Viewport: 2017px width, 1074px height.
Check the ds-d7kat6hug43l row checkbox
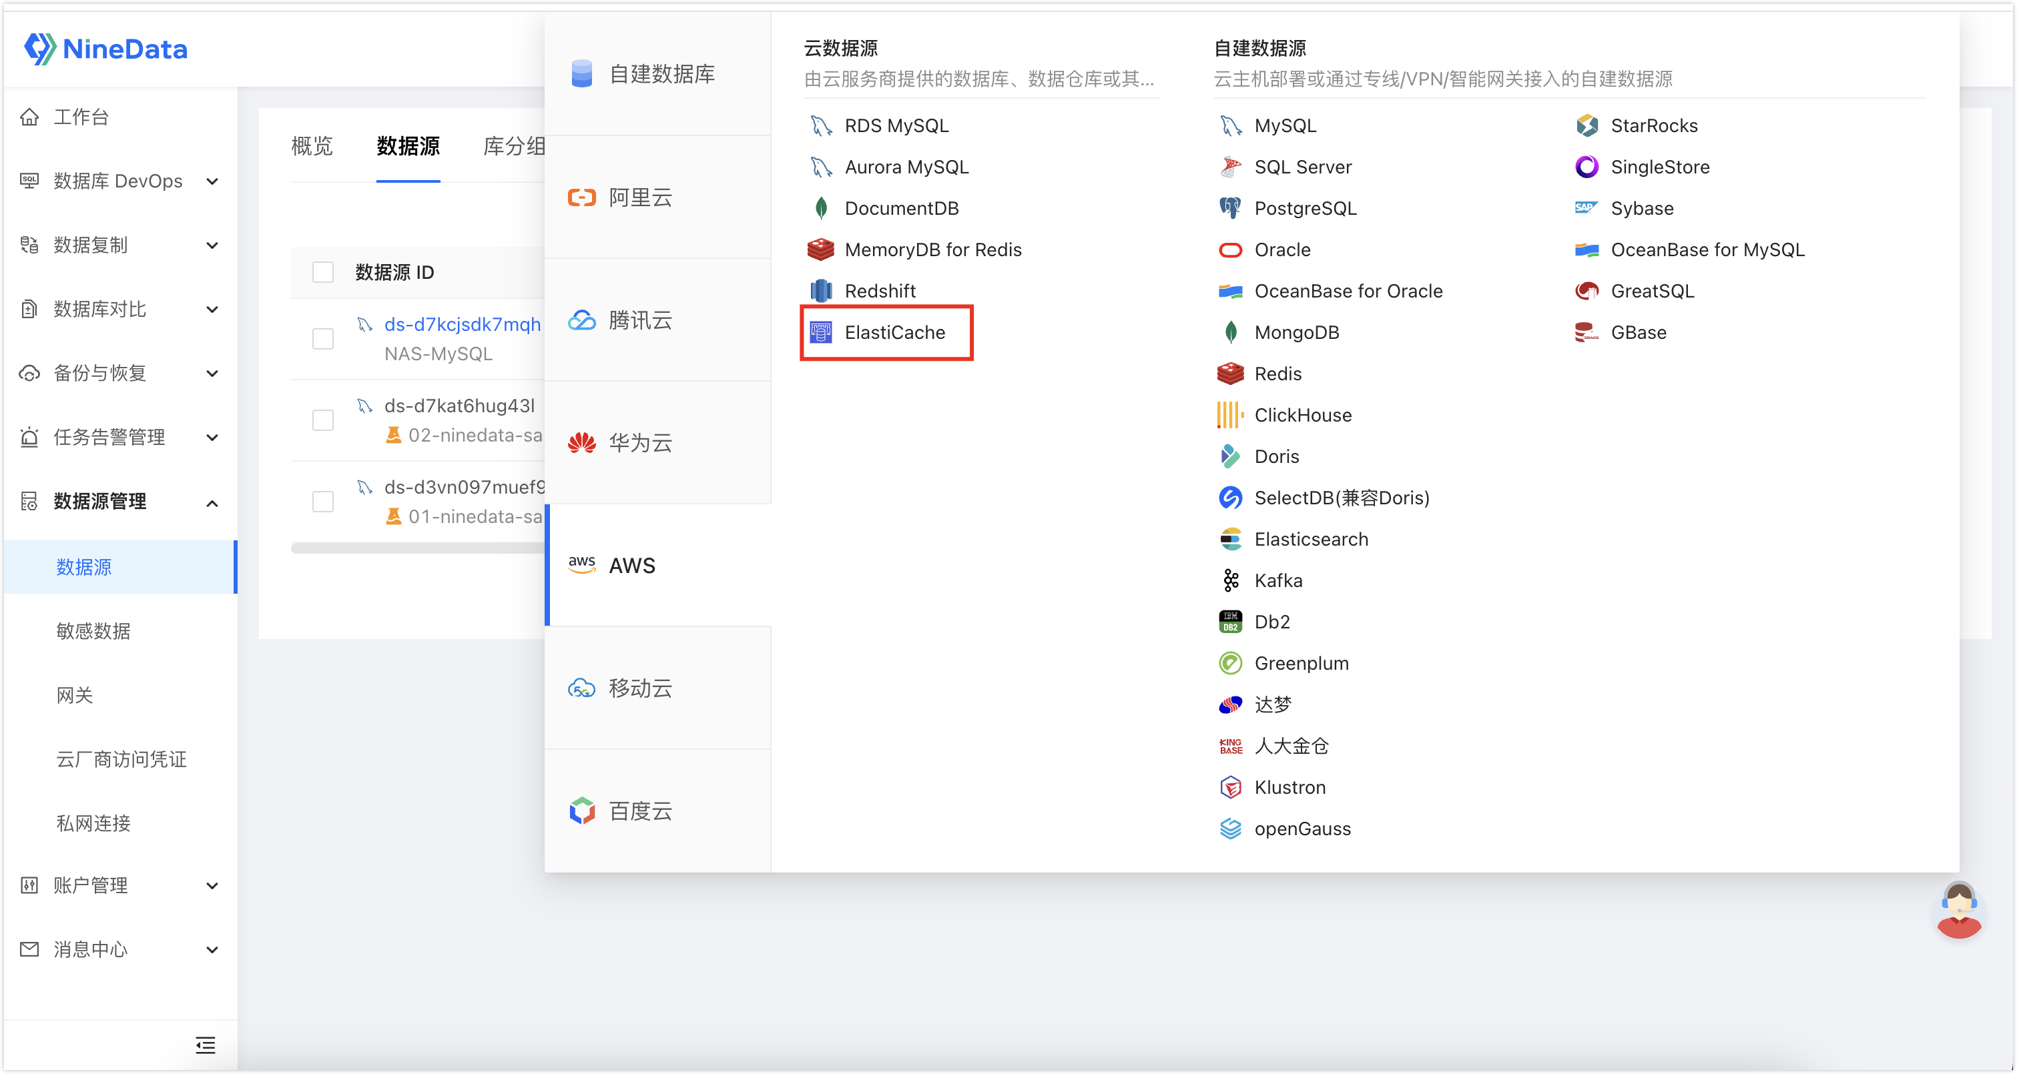click(322, 420)
